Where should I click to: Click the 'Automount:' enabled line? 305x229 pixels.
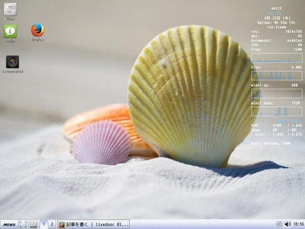(x=276, y=41)
